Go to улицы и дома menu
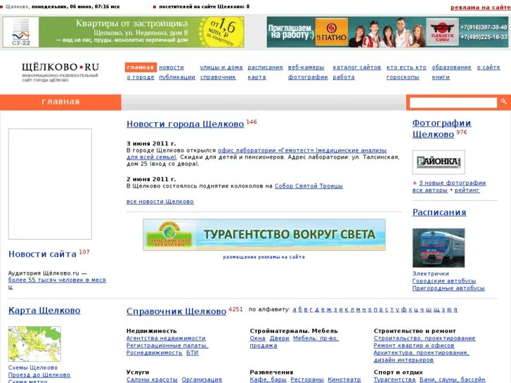The height and width of the screenshot is (383, 511). click(x=221, y=67)
